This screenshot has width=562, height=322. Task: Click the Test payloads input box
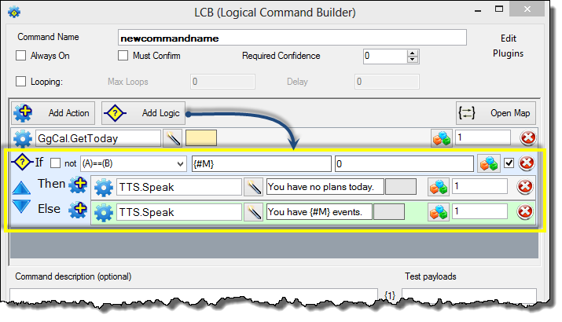pyautogui.click(x=468, y=295)
